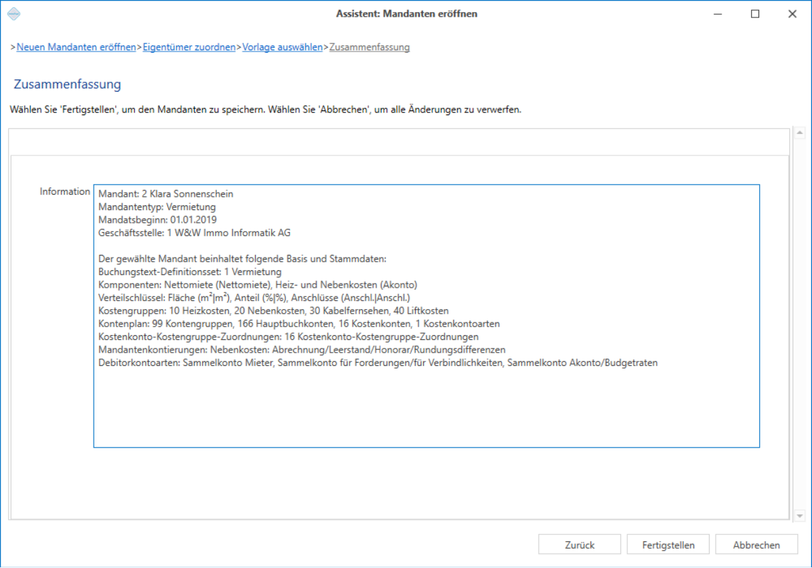Click the 'Geschäftsstelle: 1 W&W Immo Informatik AG' line
Image resolution: width=812 pixels, height=568 pixels.
pos(195,233)
